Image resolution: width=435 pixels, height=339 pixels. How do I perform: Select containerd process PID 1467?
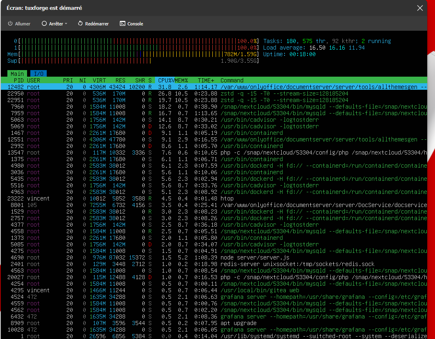point(214,133)
